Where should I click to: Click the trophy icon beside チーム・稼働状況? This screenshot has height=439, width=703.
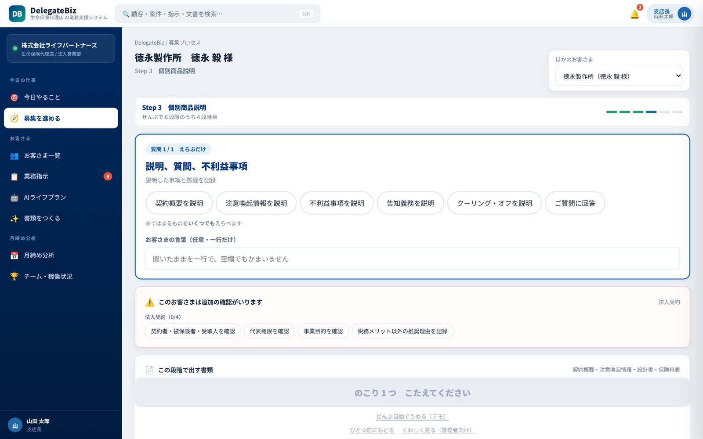tap(14, 277)
